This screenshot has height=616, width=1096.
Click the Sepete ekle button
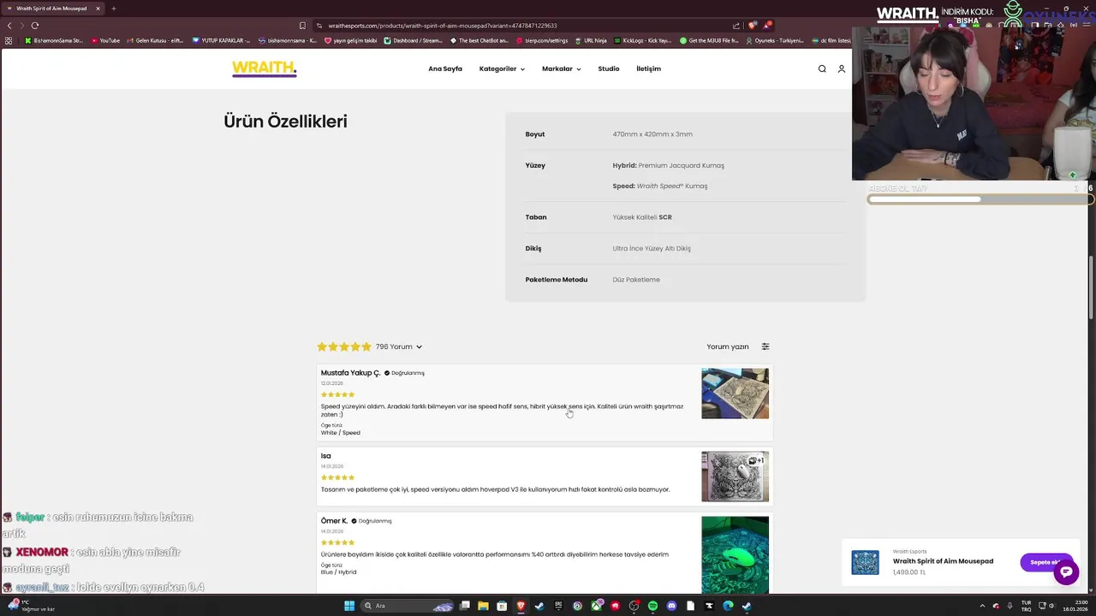tap(1045, 562)
